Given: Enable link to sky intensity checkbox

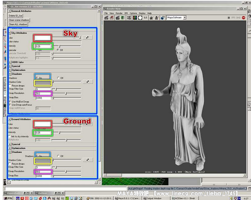Looking at the screenshot, I should [10, 137].
